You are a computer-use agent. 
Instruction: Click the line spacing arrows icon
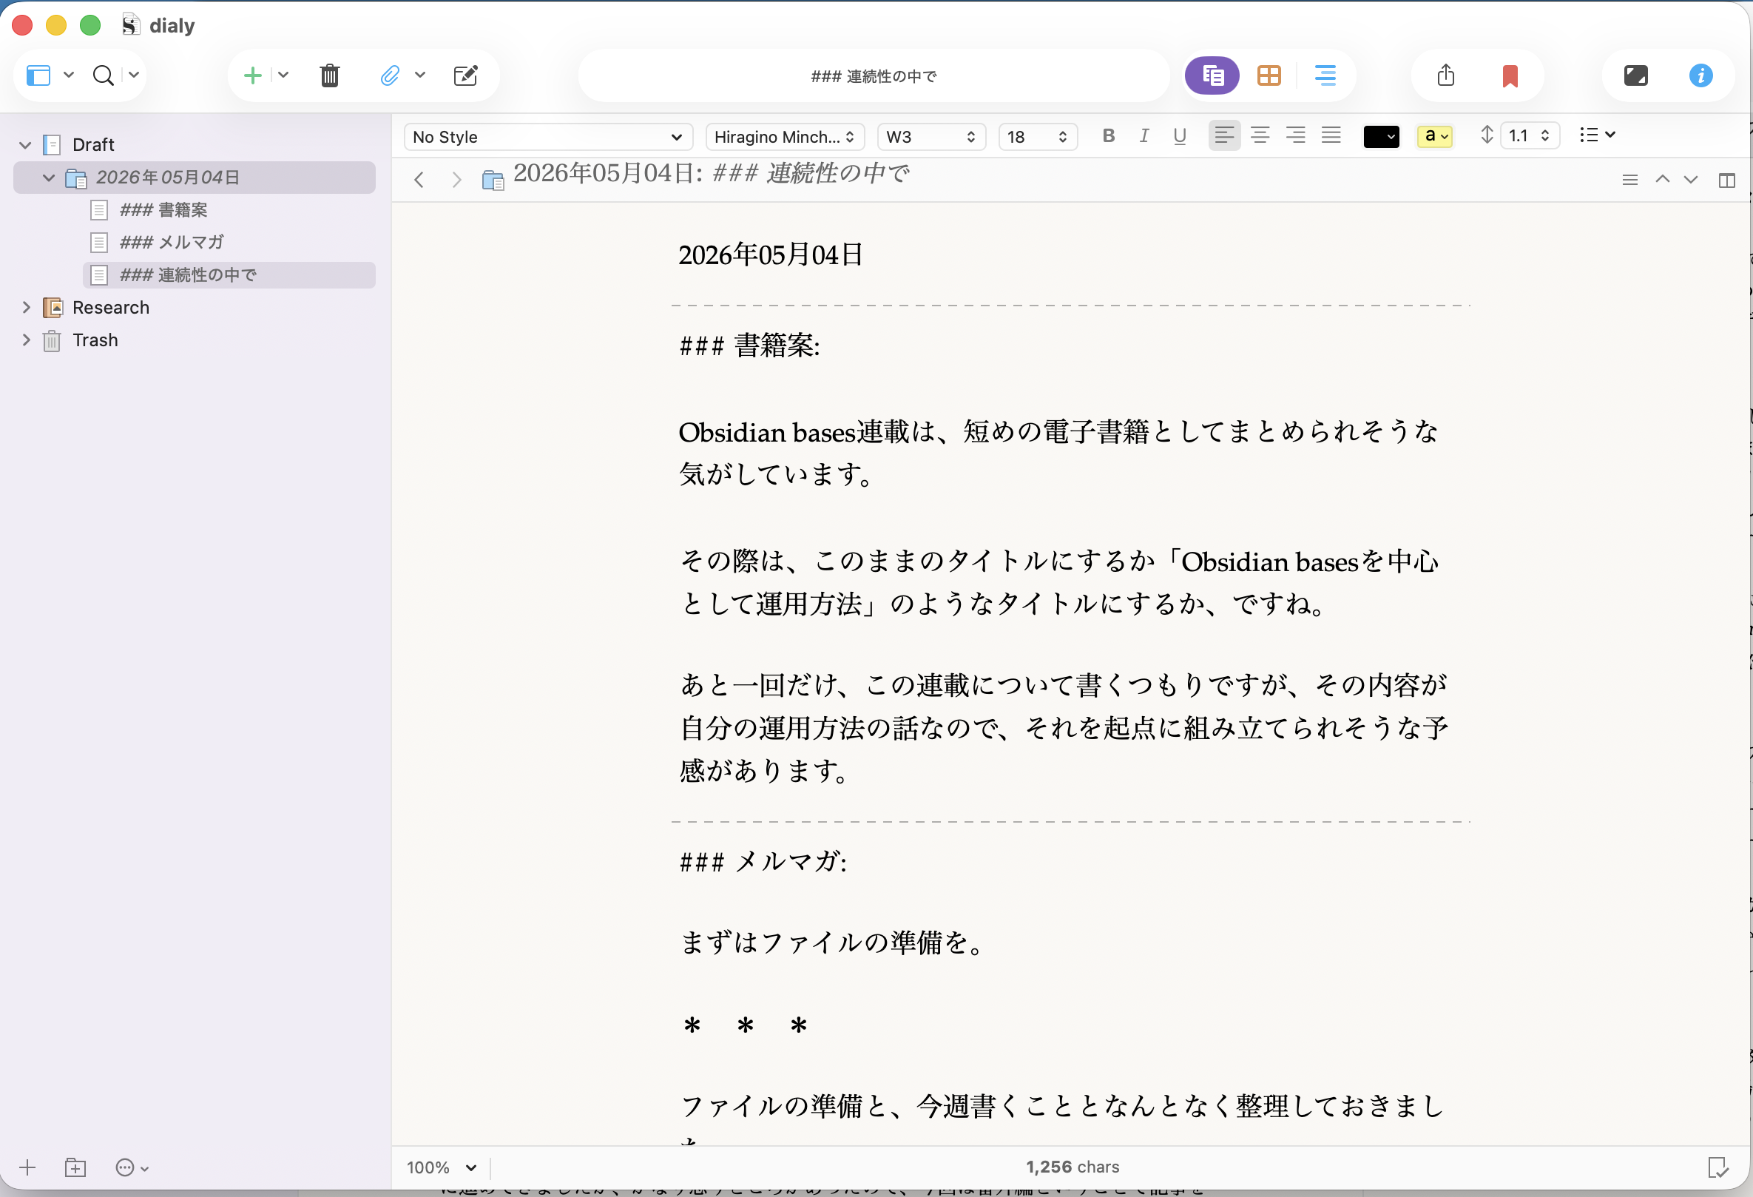pos(1487,135)
